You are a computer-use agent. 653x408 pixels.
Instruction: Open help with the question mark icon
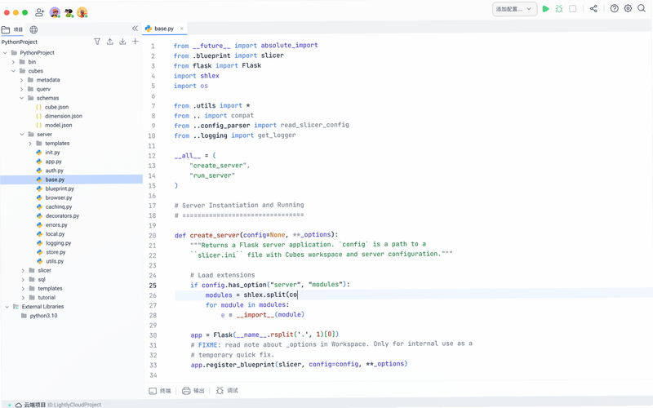pos(615,8)
